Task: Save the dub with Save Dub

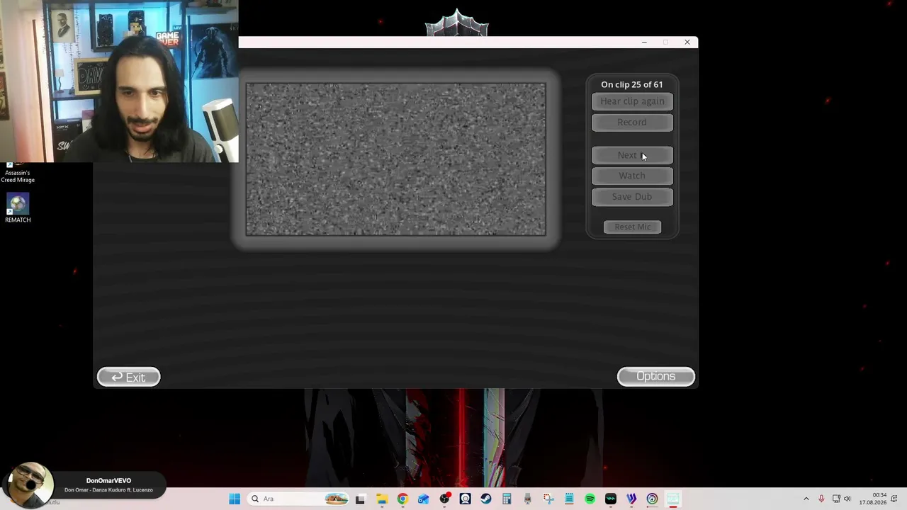Action: (632, 197)
